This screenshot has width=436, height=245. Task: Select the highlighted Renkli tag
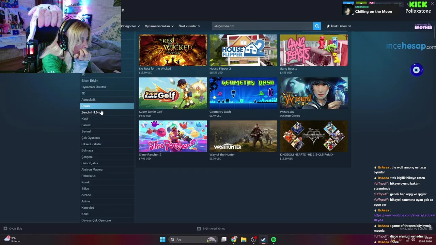[x=107, y=106]
